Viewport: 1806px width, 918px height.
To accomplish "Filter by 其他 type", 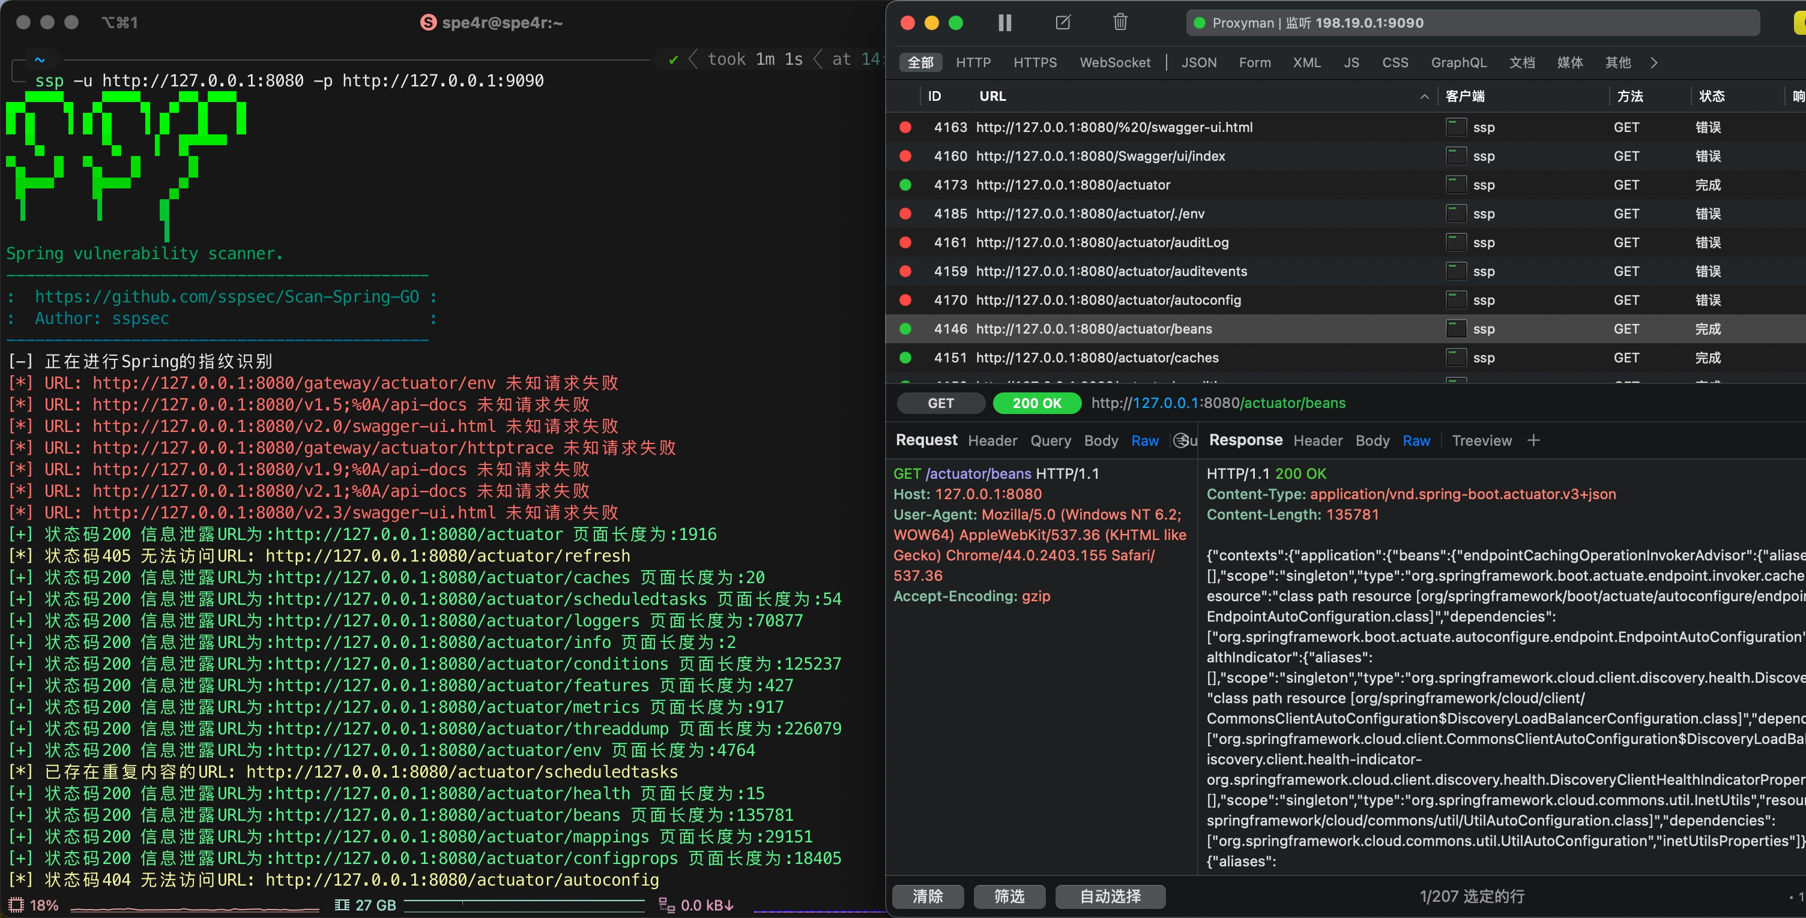I will tap(1618, 62).
